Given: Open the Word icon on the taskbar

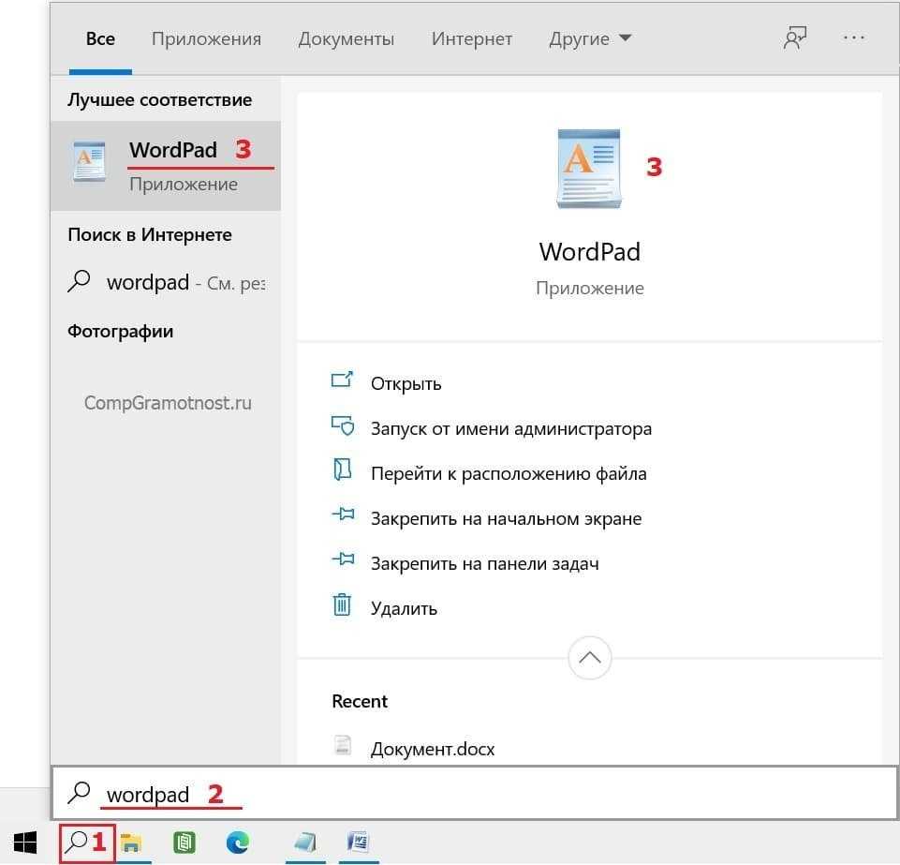Looking at the screenshot, I should click(x=358, y=843).
